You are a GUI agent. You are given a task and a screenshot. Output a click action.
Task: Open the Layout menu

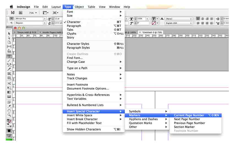pos(56,7)
